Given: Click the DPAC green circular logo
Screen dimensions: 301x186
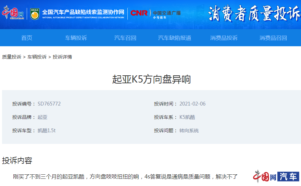Looking at the screenshot, I should (34, 14).
